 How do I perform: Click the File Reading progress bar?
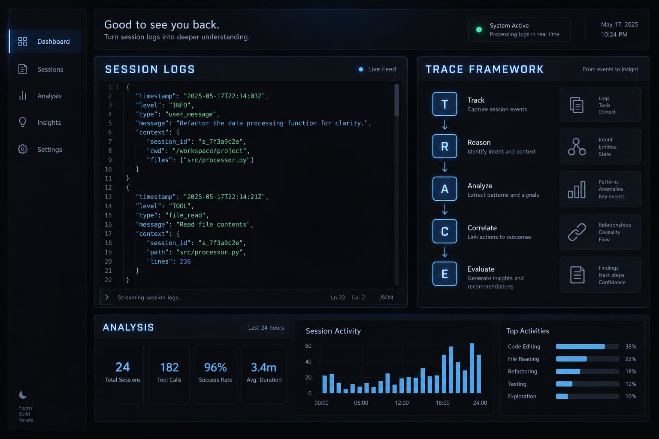point(587,359)
